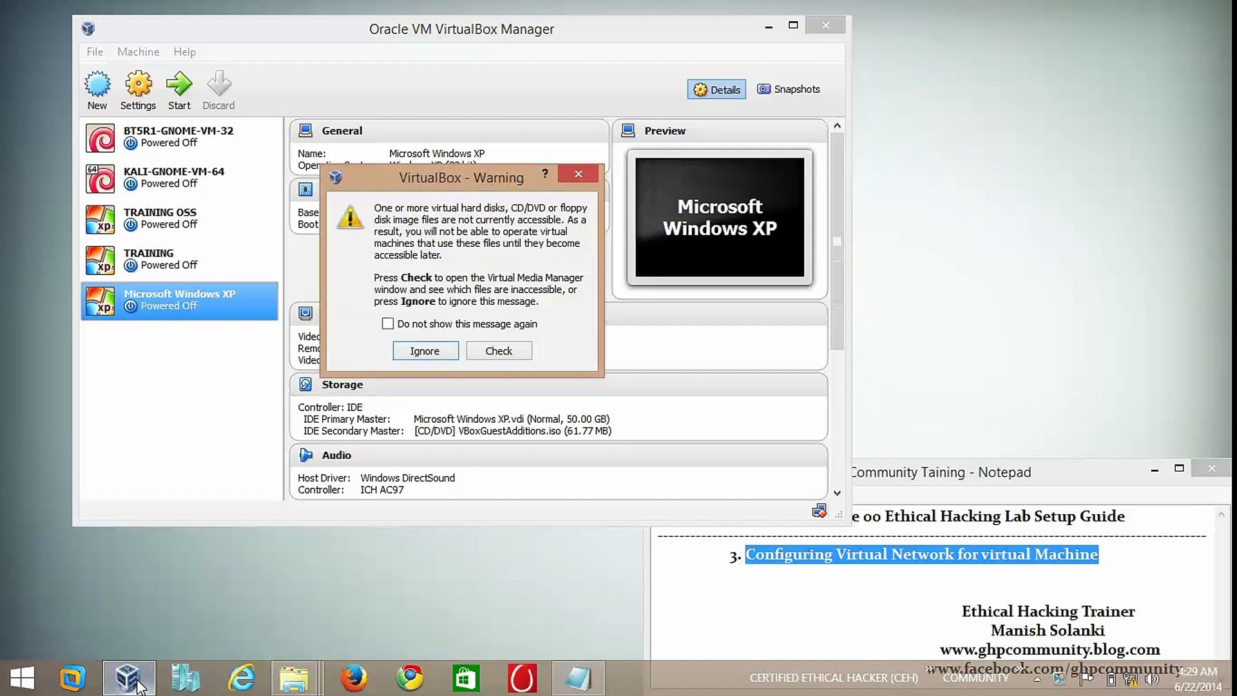The width and height of the screenshot is (1237, 696).
Task: Launch Firefox from the taskbar
Action: (353, 678)
